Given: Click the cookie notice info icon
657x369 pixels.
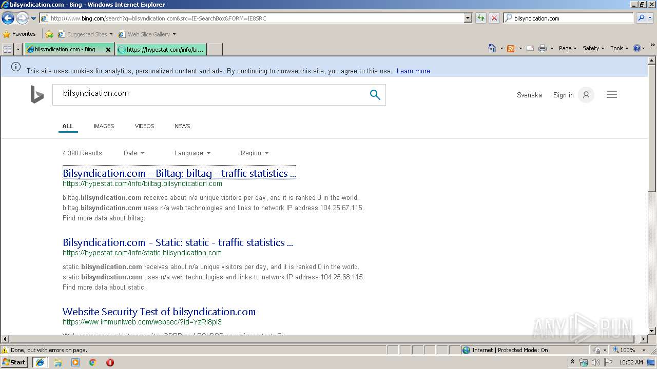Looking at the screenshot, I should [x=16, y=67].
